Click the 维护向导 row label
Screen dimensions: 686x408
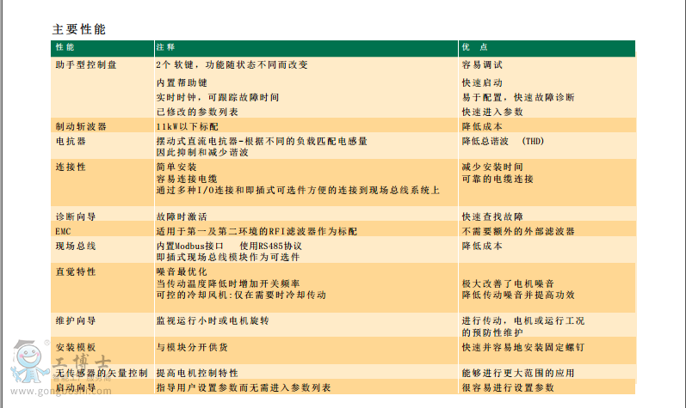tap(75, 320)
